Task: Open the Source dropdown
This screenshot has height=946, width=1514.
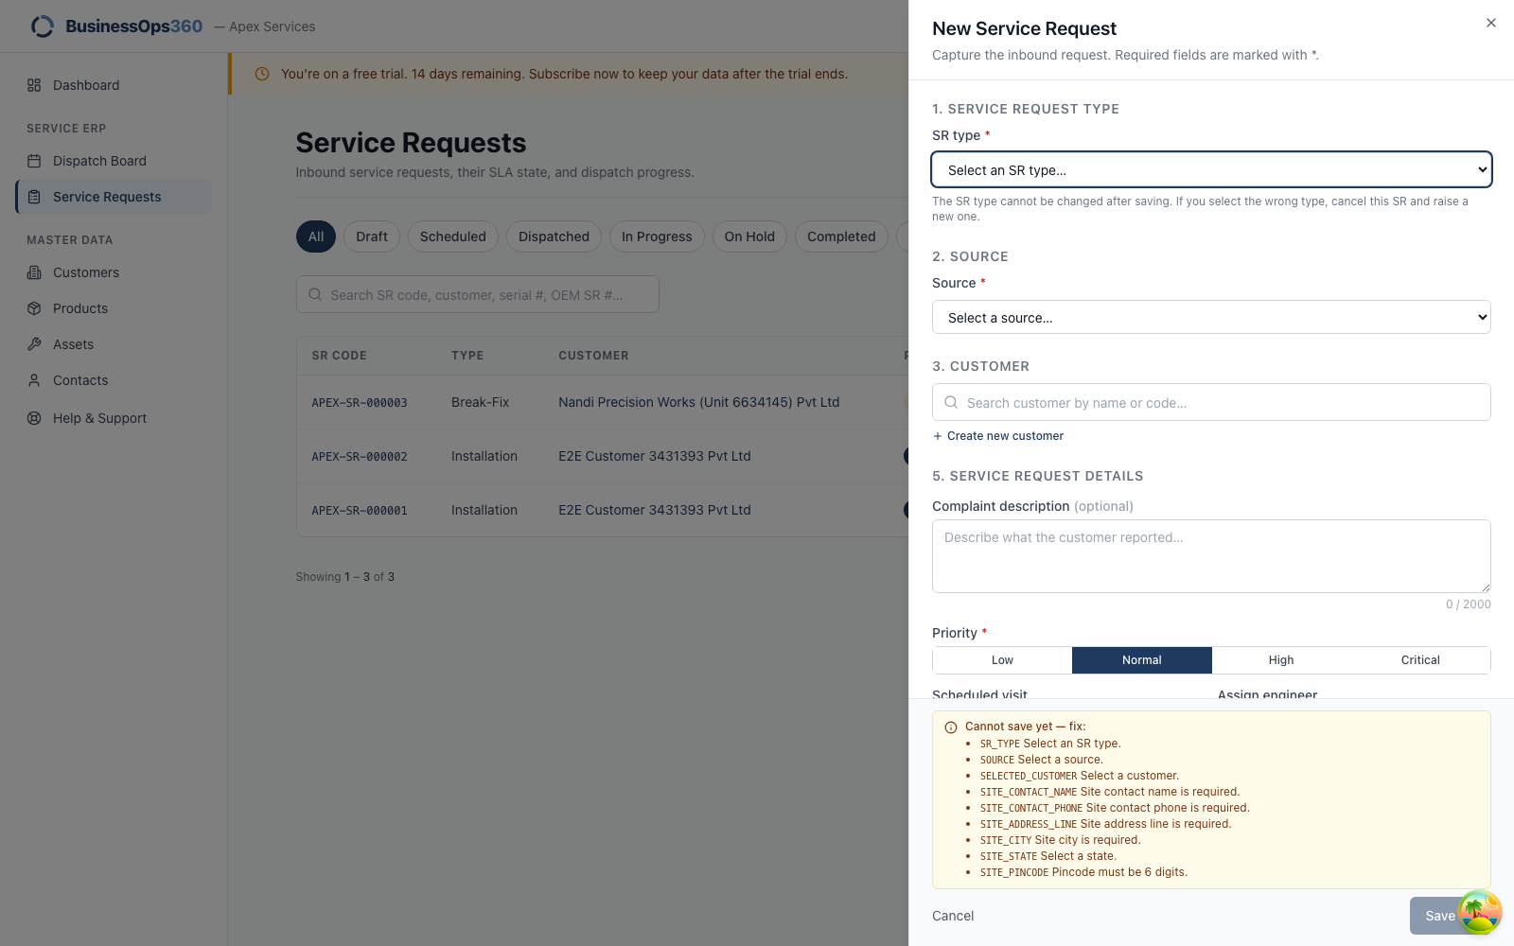Action: pos(1211,318)
